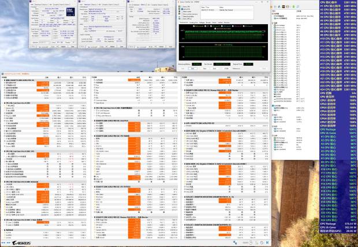Switch to Voltages tab in stability test
358x247 pixels.
pos(202,23)
